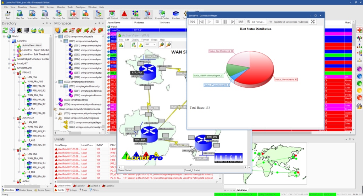Viewport: 363px width, 196px height.
Task: Select RTR_BRA router on the map
Action: [149, 134]
